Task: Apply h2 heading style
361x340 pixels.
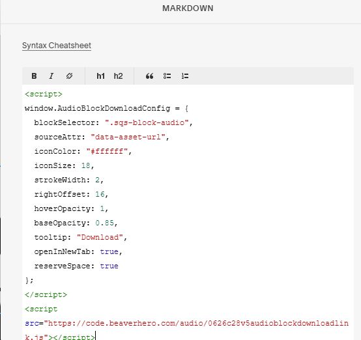Action: click(x=118, y=76)
